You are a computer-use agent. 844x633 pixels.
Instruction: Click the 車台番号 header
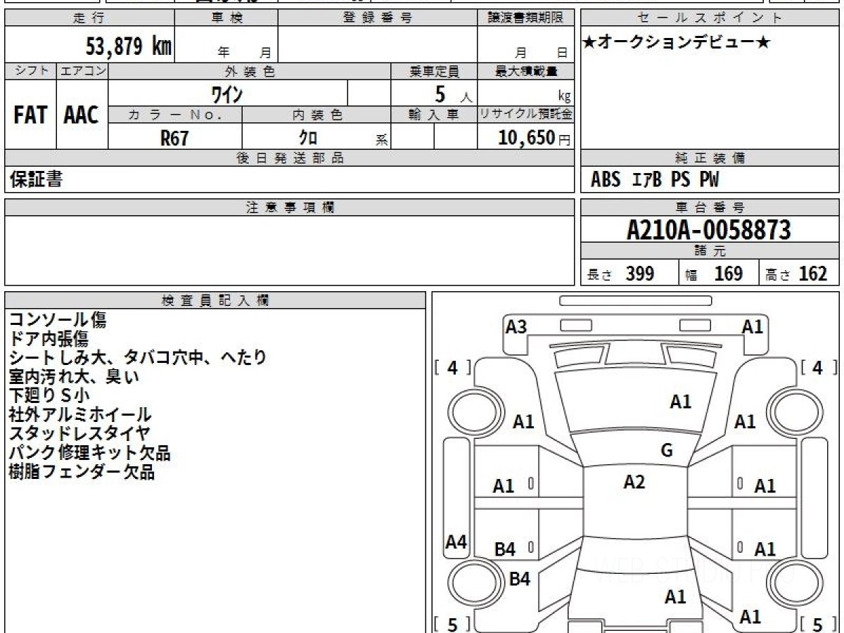[x=710, y=207]
